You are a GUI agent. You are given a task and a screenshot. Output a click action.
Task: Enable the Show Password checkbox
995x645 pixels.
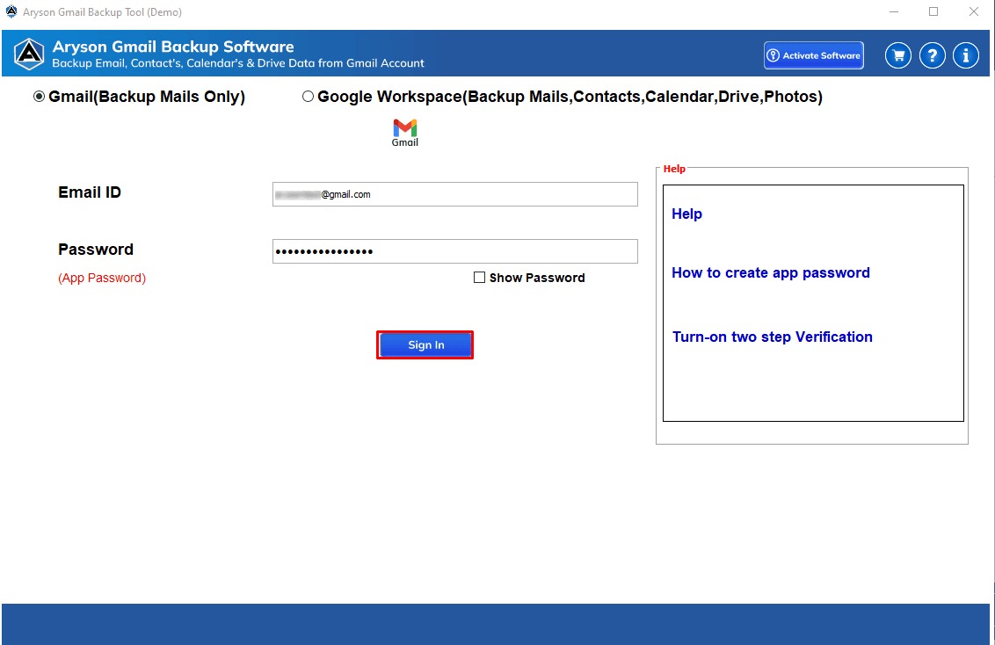[479, 278]
